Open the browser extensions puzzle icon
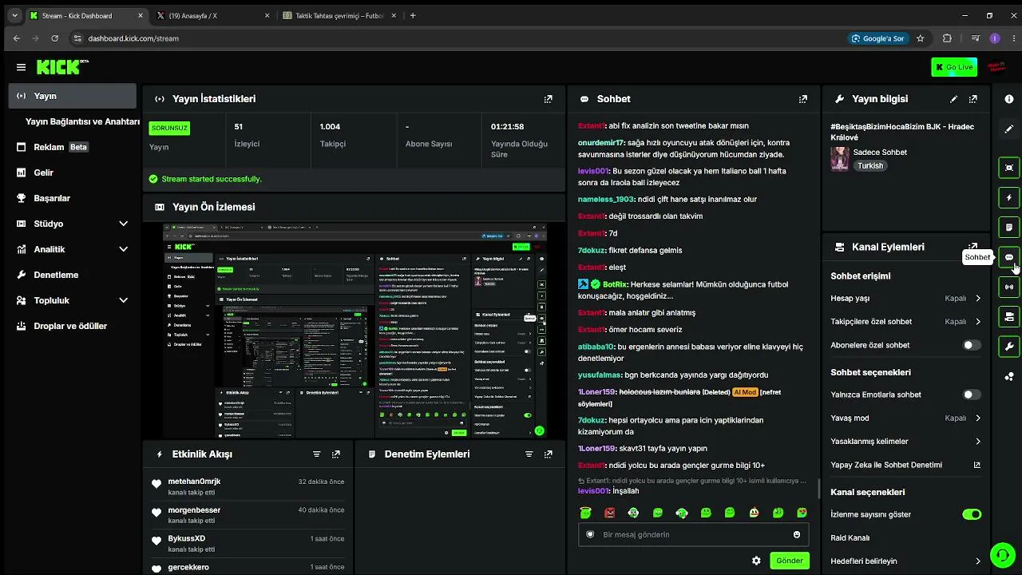 click(x=947, y=38)
